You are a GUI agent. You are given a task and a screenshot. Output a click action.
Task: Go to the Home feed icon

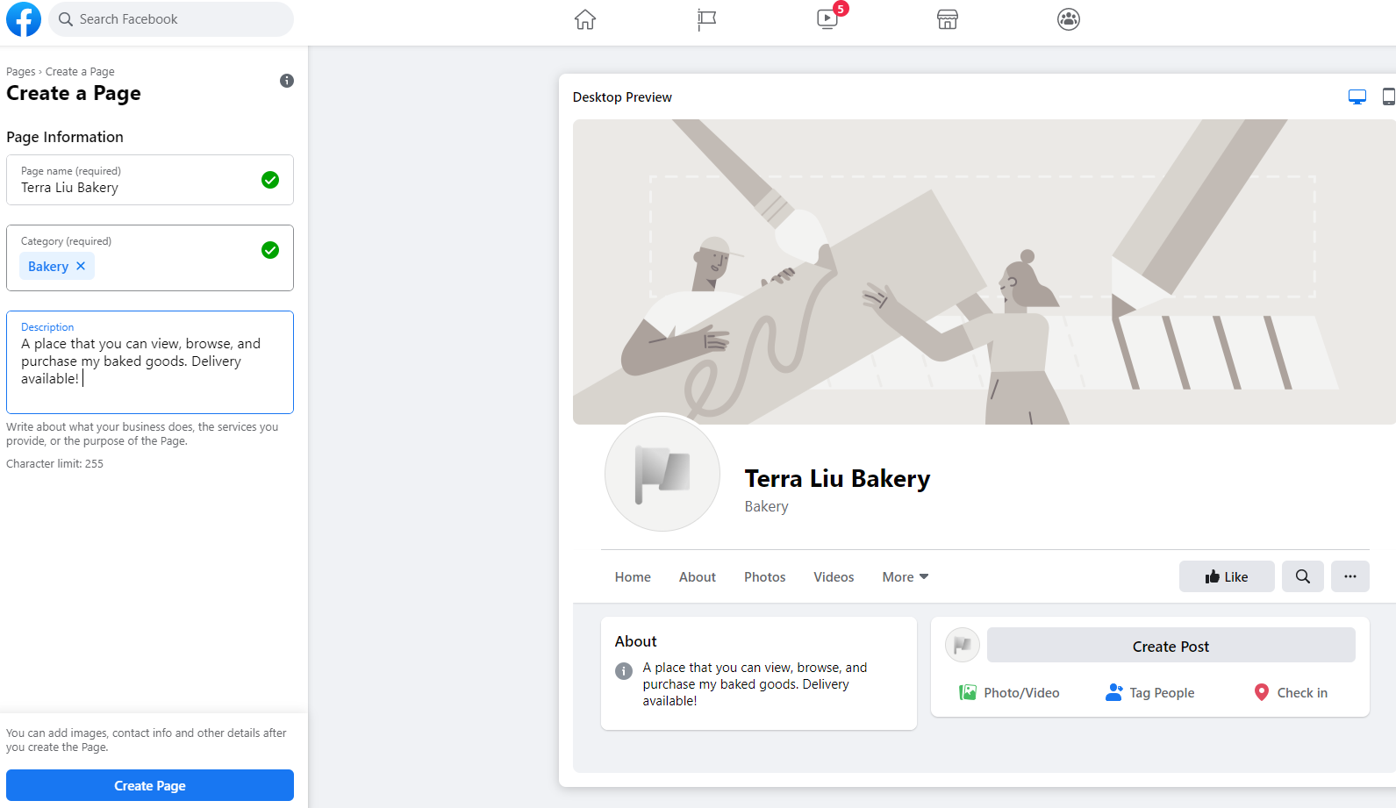[585, 19]
